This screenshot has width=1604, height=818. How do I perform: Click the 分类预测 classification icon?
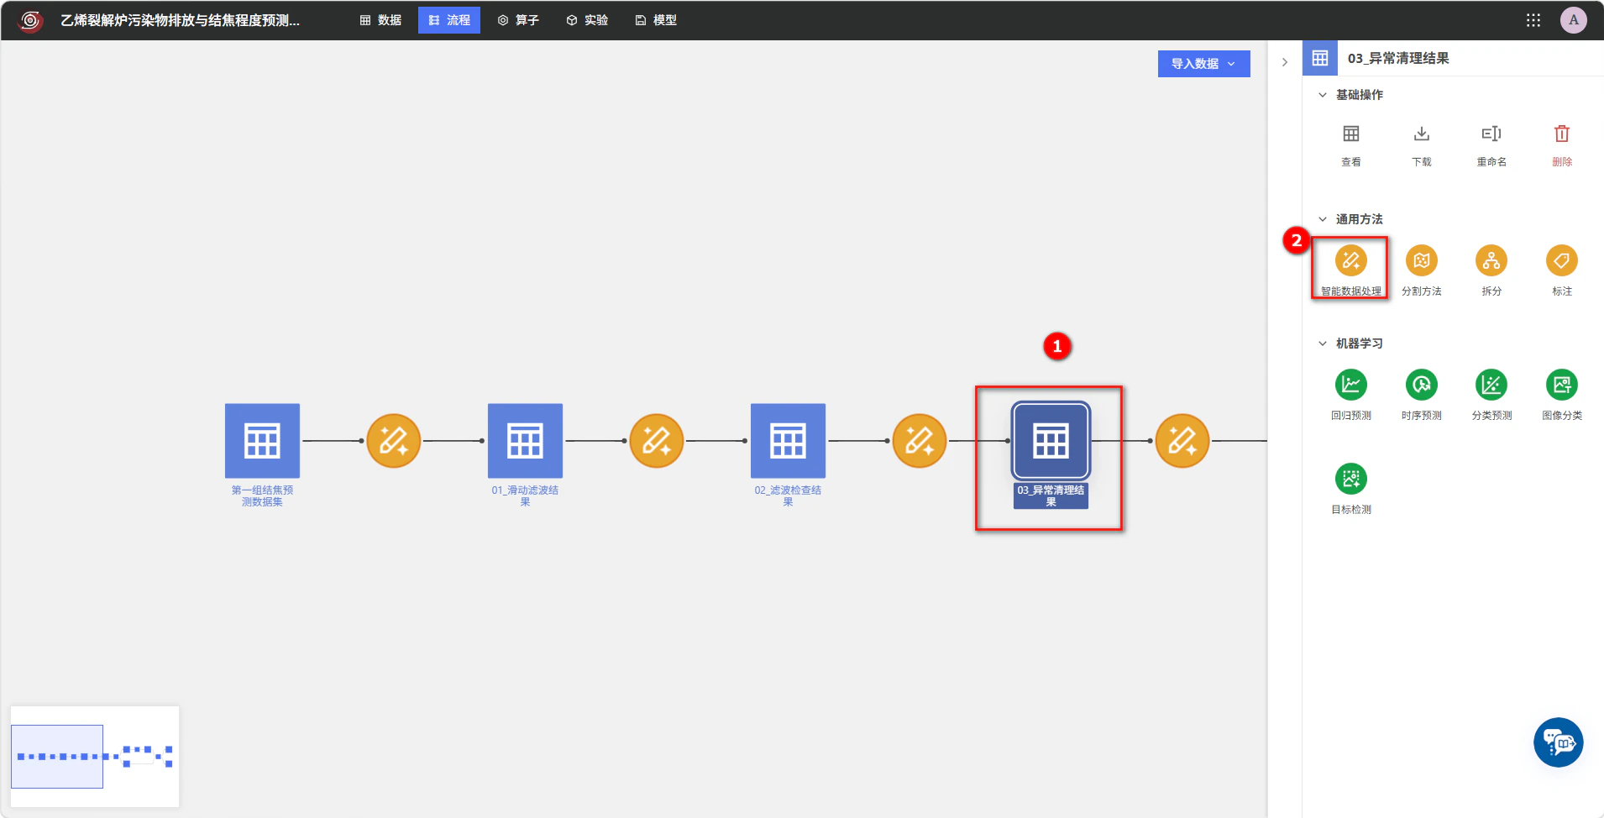click(x=1491, y=385)
